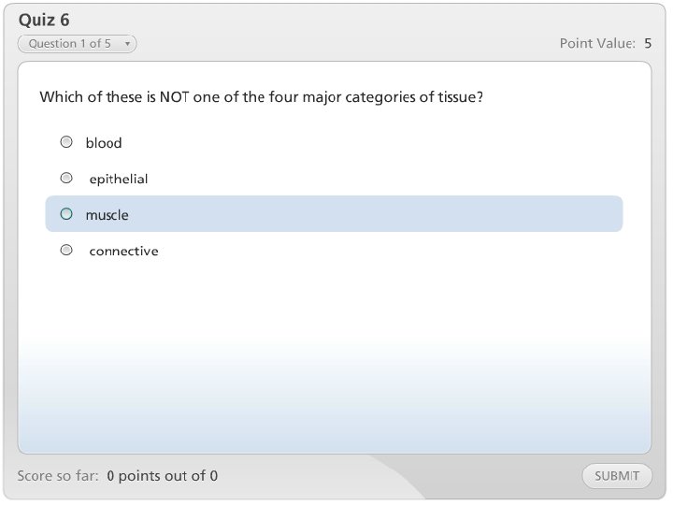Viewport: 673px width, 505px height.
Task: Mark the connective radio button
Action: click(66, 250)
